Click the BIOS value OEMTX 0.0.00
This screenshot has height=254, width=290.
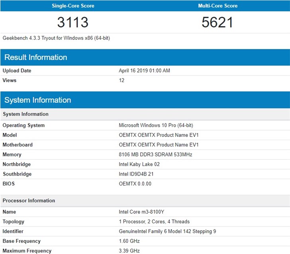click(x=135, y=184)
